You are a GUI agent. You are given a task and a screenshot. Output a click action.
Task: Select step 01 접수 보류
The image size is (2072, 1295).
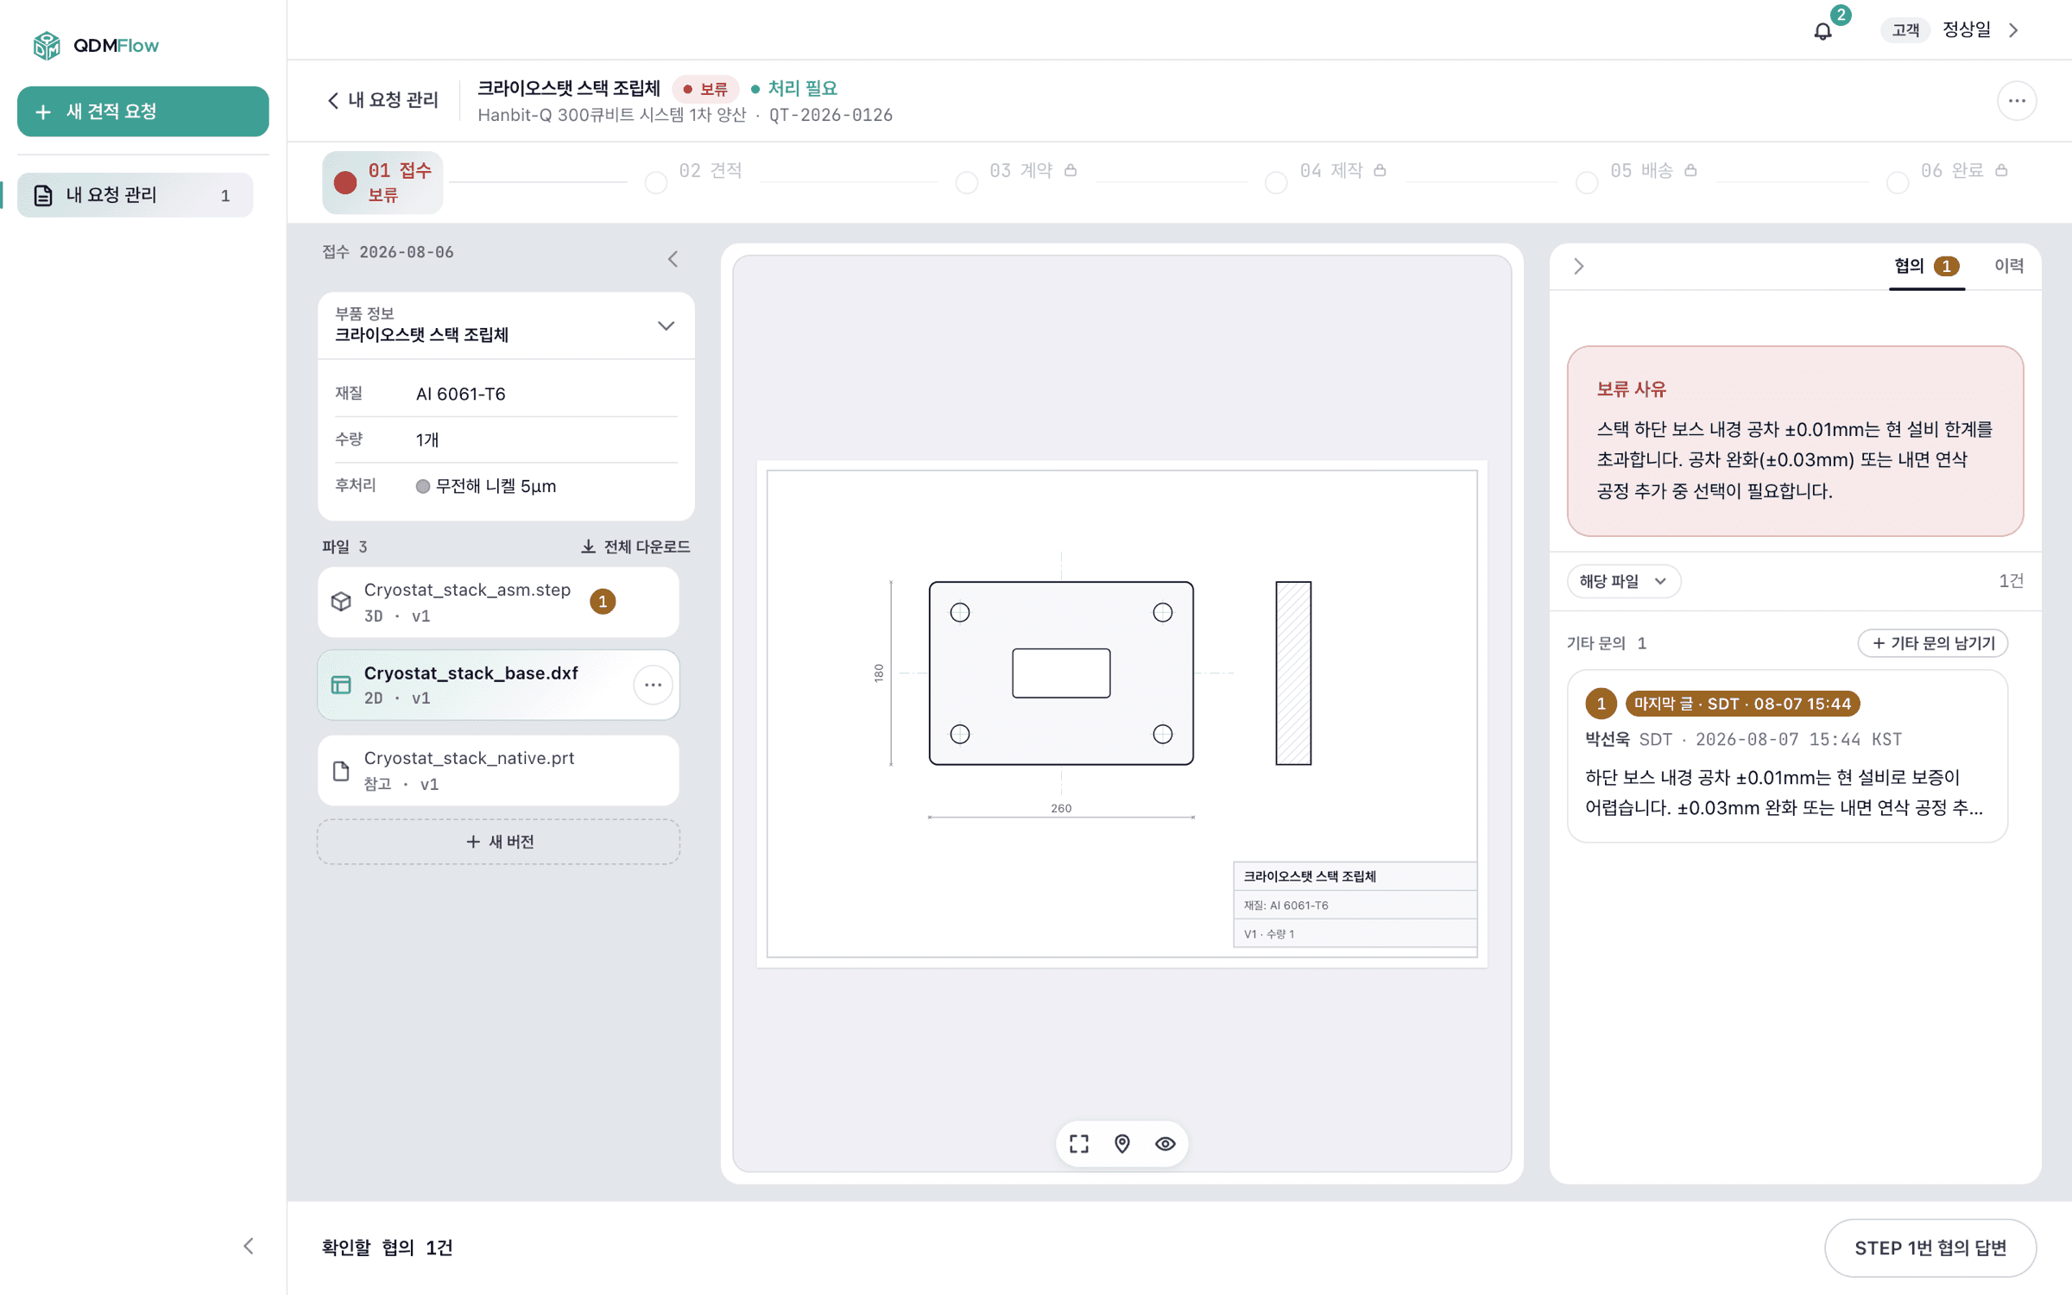[x=382, y=182]
